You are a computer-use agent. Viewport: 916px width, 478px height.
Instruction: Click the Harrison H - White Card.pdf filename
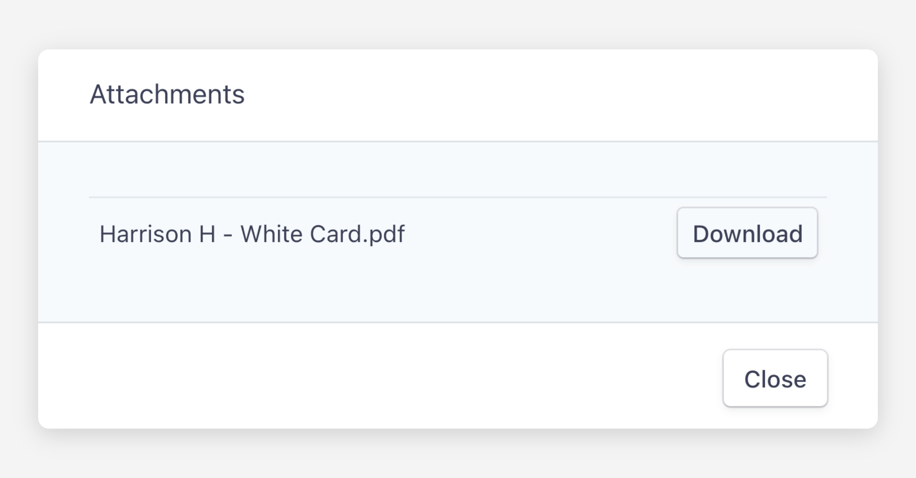(x=252, y=234)
